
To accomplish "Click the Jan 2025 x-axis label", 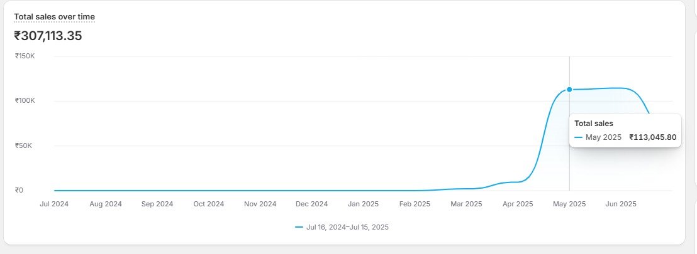I will (x=363, y=204).
